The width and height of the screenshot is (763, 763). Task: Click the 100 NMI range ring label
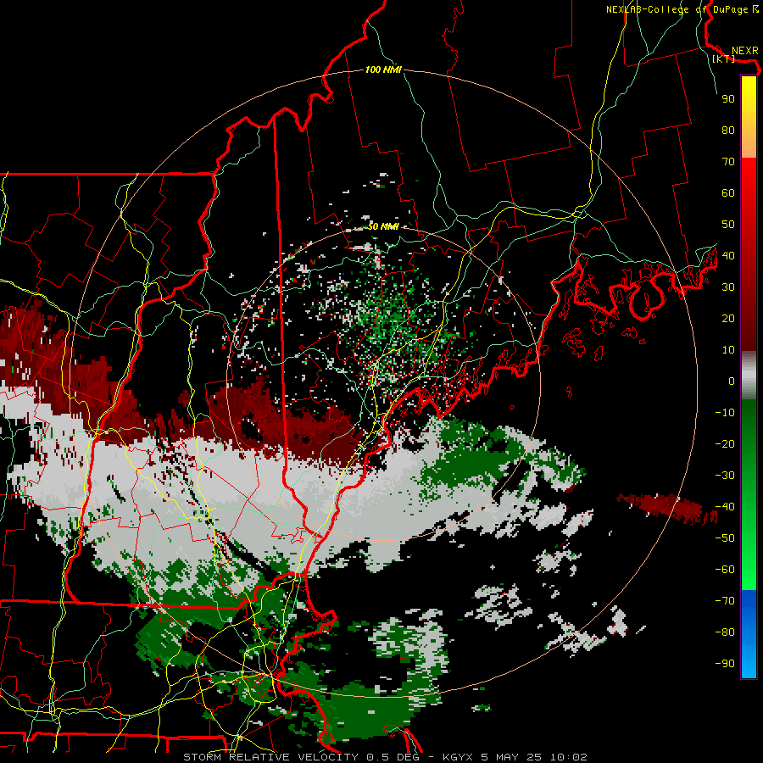[x=383, y=70]
